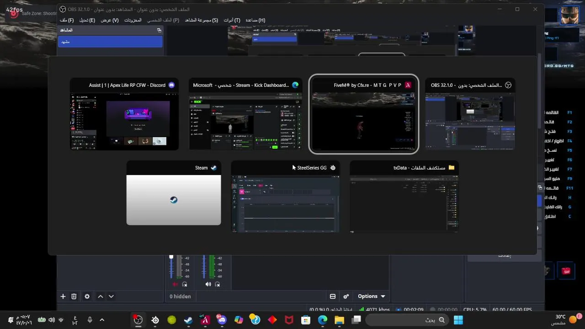Viewport: 585px width, 329px height.
Task: Move scene up with up arrow
Action: click(101, 296)
